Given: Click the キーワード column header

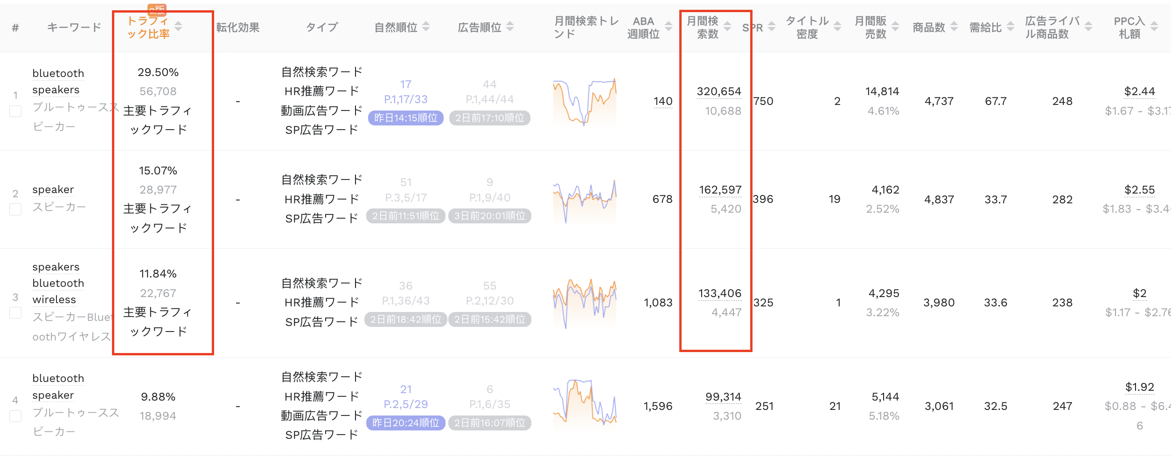Looking at the screenshot, I should 74,27.
